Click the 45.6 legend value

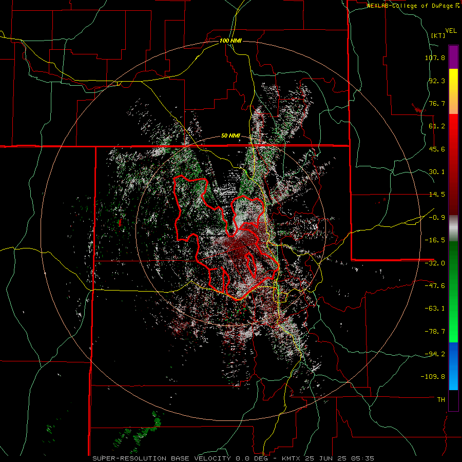click(437, 149)
